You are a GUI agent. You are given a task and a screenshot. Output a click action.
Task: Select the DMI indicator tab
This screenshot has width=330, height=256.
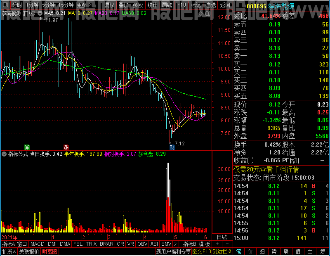[52, 244]
